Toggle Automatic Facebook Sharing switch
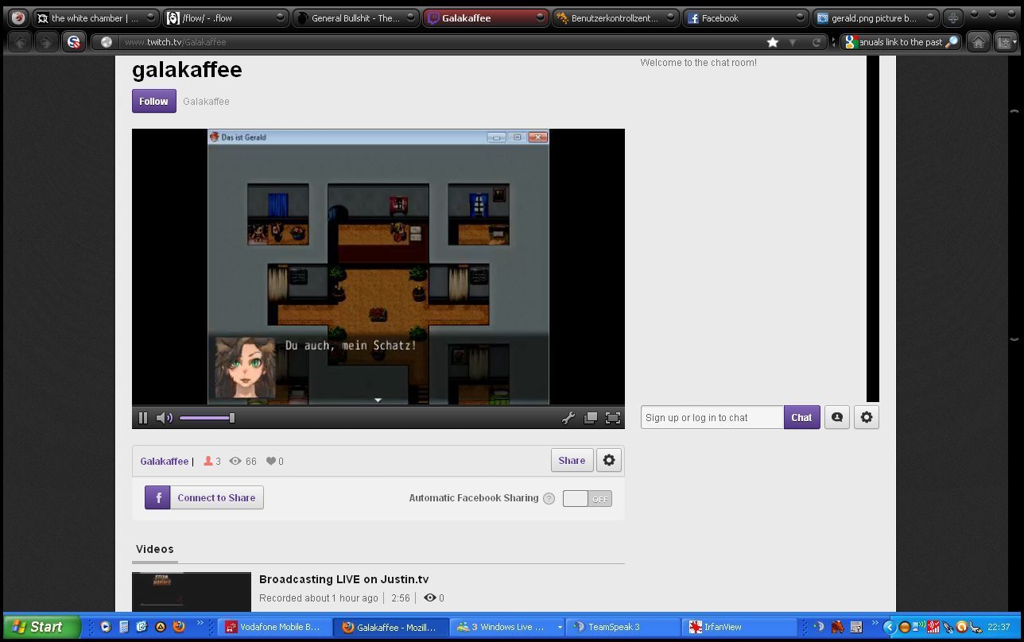 588,499
